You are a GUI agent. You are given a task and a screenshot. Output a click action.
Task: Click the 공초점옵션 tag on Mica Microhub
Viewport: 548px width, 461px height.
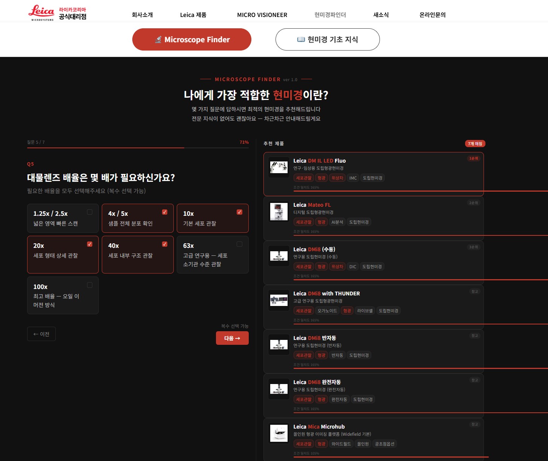pos(385,444)
